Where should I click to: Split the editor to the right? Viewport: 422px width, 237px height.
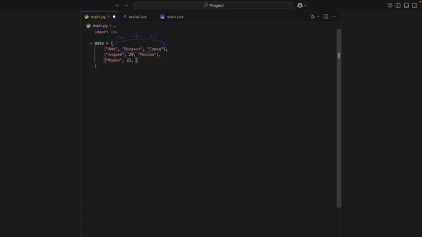tap(326, 16)
